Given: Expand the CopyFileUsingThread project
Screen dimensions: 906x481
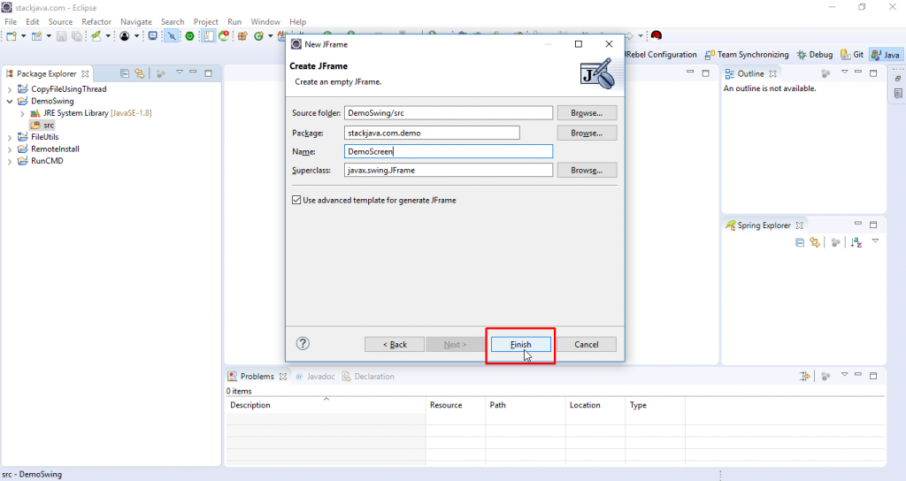Looking at the screenshot, I should tap(9, 89).
